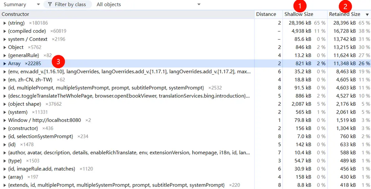Select the (object shape) row

[x=185, y=104]
